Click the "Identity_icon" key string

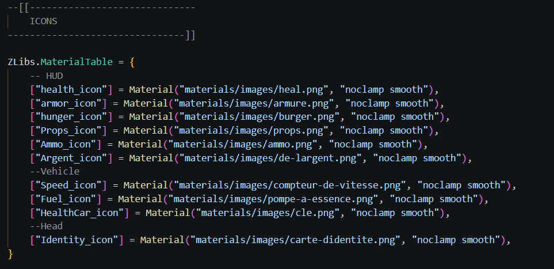77,240
